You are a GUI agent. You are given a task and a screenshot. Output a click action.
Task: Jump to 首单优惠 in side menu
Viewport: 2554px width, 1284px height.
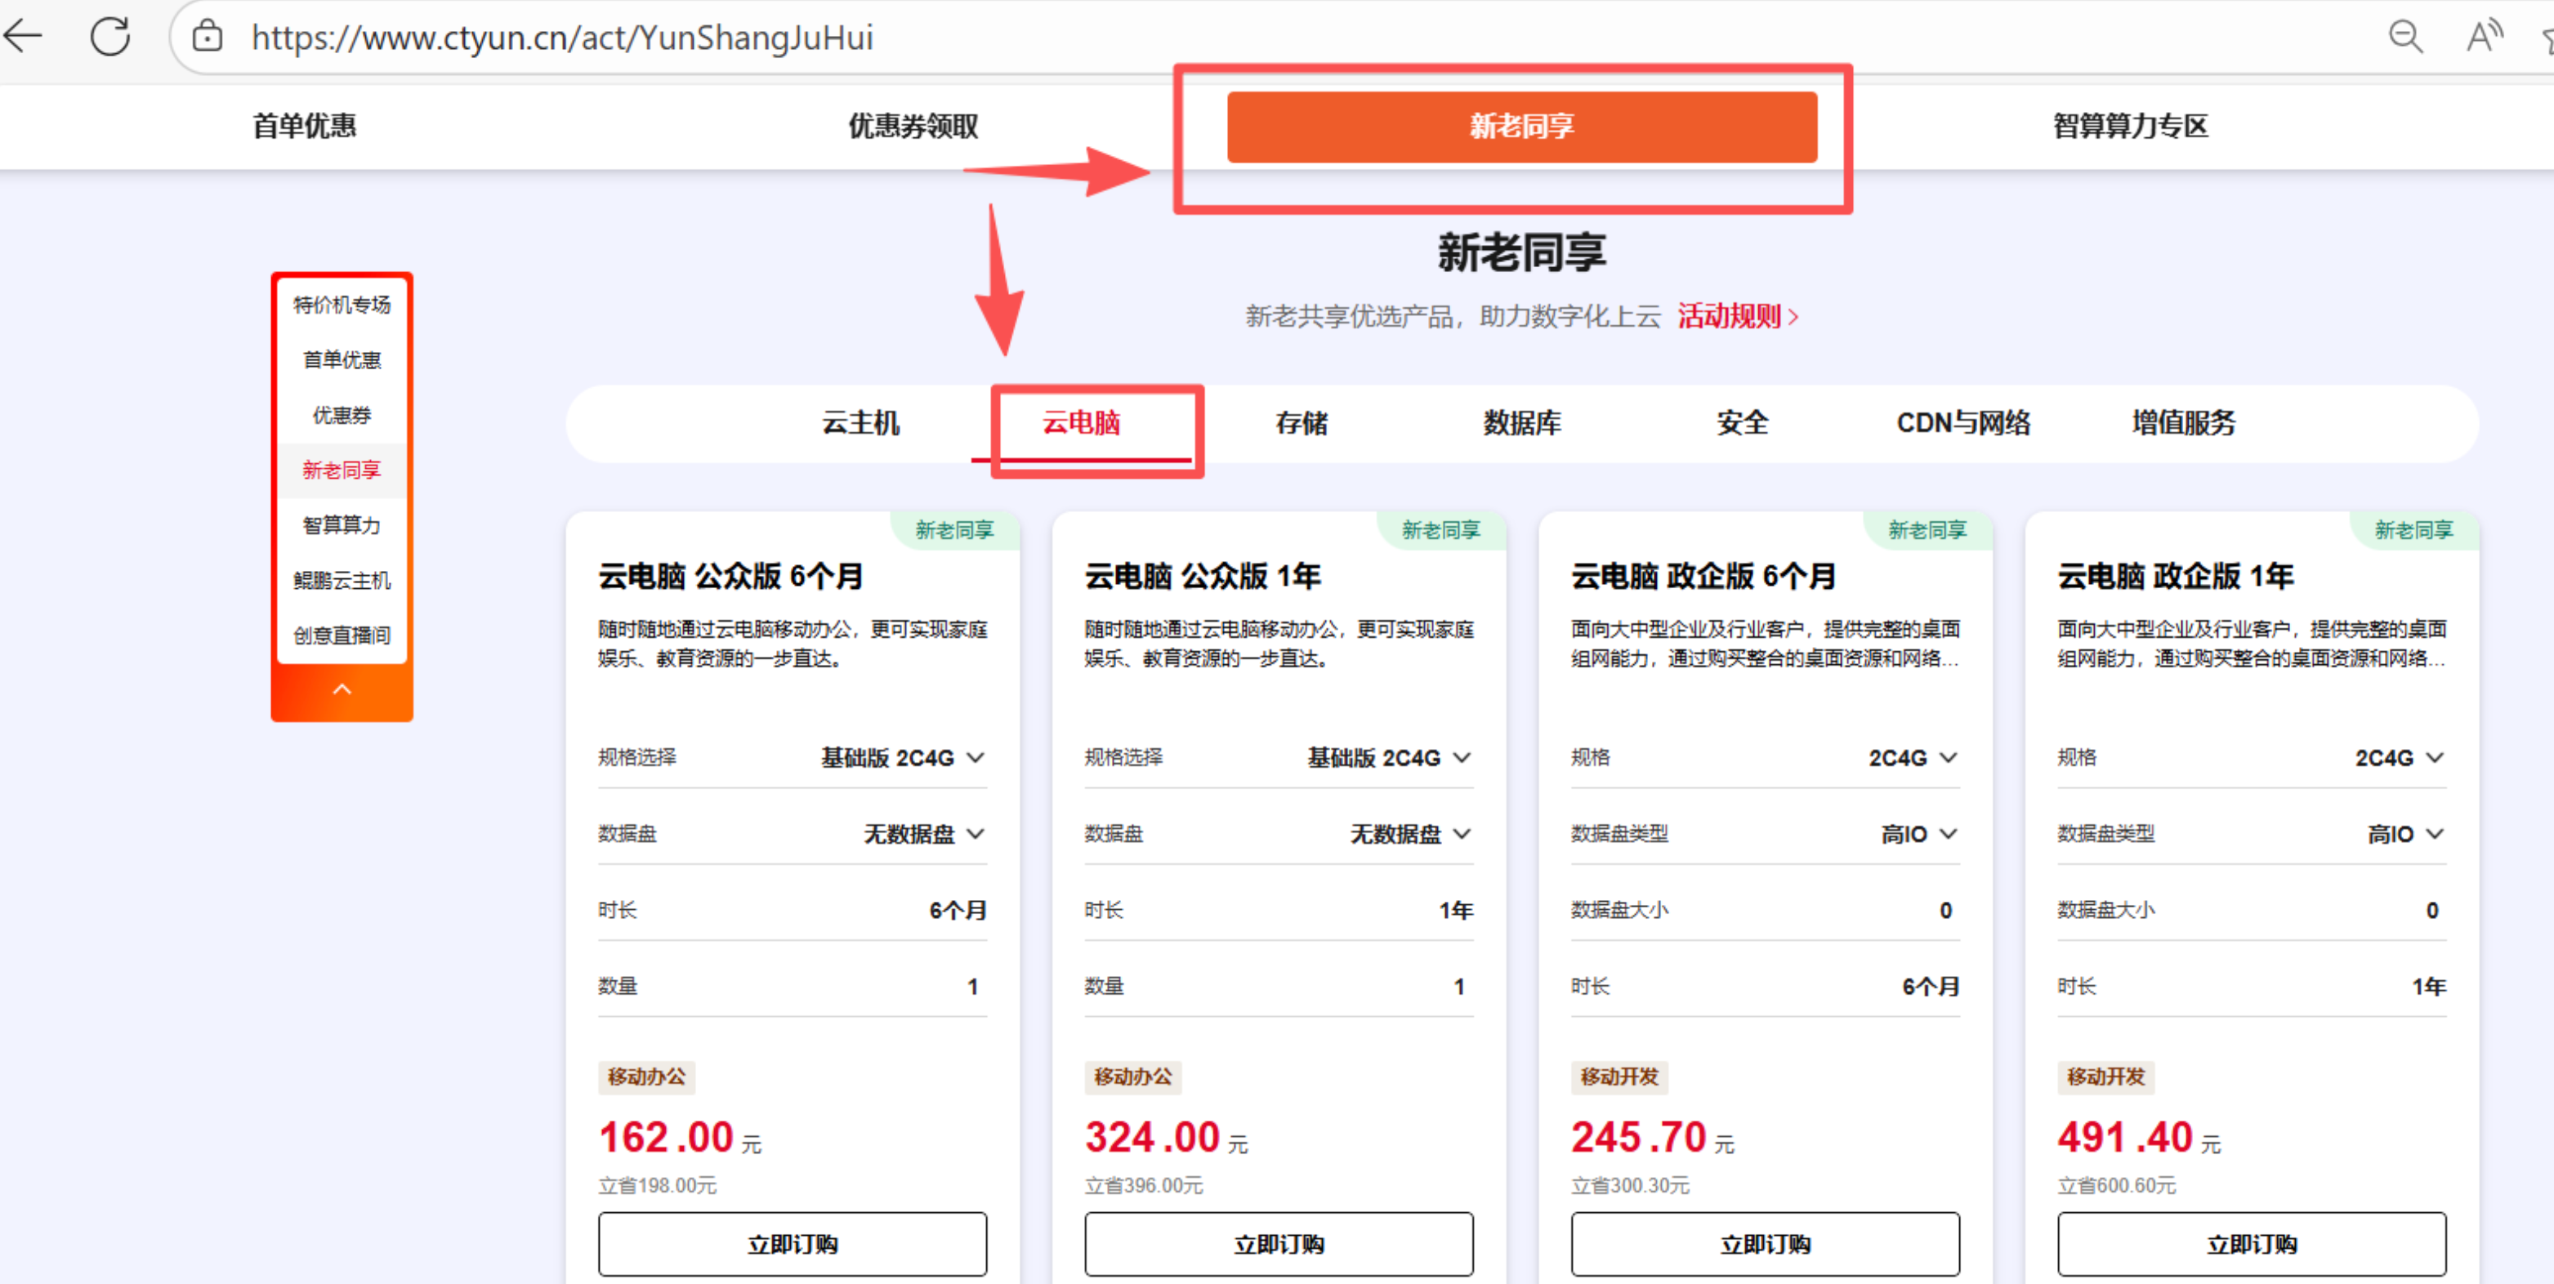pyautogui.click(x=342, y=360)
